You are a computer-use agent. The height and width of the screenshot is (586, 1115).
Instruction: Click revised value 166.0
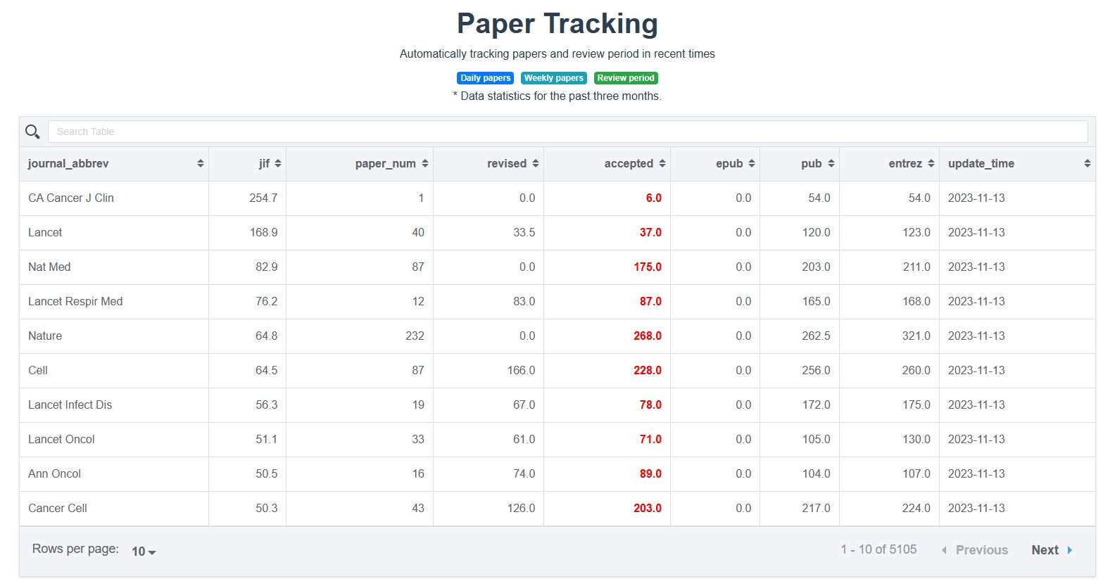(522, 371)
